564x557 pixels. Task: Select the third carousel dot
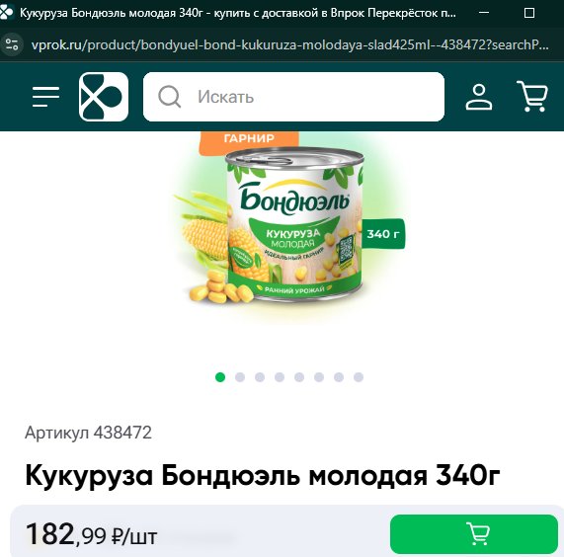(260, 377)
